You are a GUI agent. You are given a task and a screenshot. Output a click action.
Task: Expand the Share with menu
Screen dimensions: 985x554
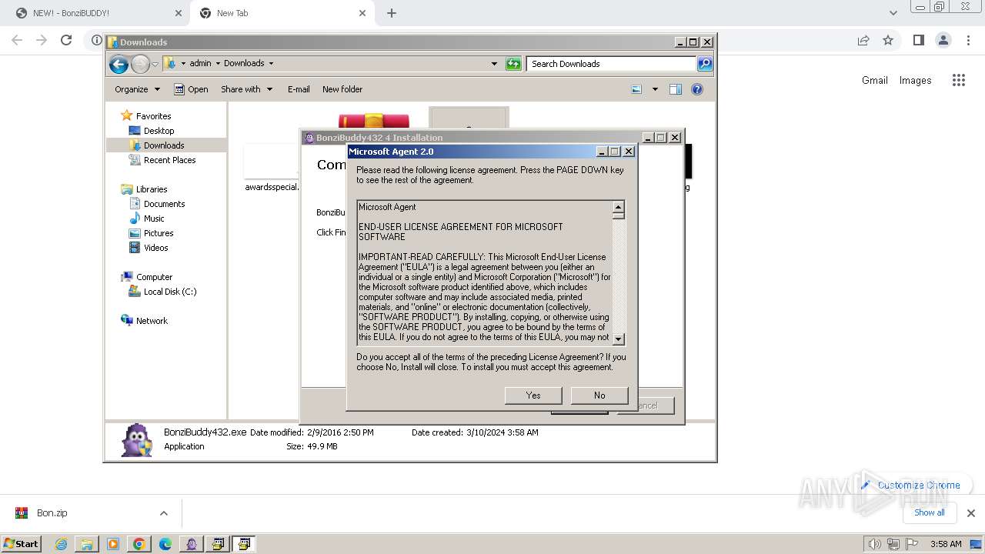246,89
